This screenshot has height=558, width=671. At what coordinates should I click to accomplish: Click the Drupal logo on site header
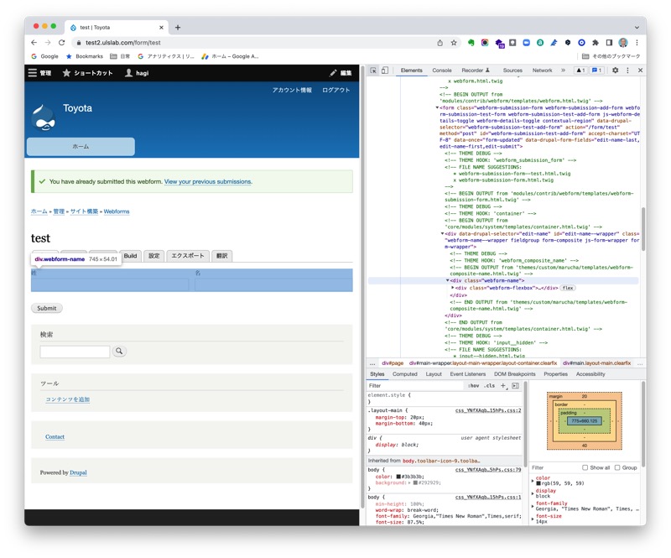click(44, 117)
